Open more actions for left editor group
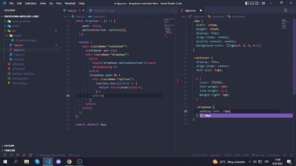The width and height of the screenshot is (296, 166). coord(173,10)
